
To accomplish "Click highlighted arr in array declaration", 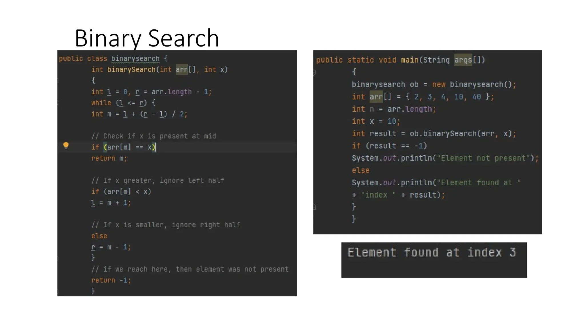I will 376,97.
